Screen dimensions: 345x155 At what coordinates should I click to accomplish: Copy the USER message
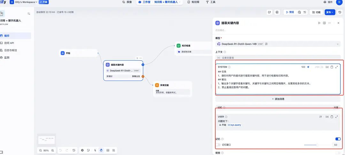332,117
